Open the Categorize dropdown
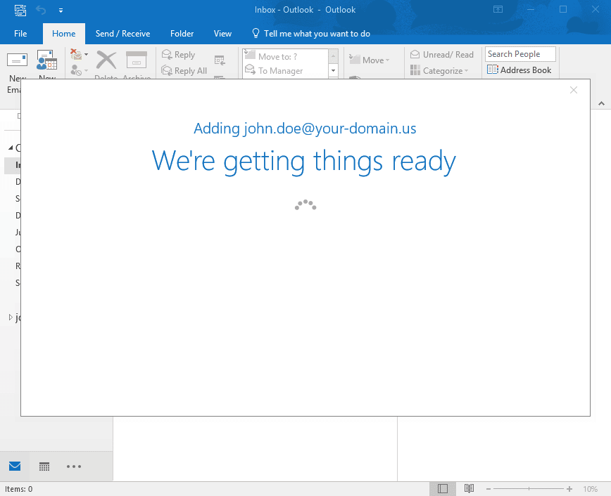Screen dimensions: 611x496 pos(439,71)
